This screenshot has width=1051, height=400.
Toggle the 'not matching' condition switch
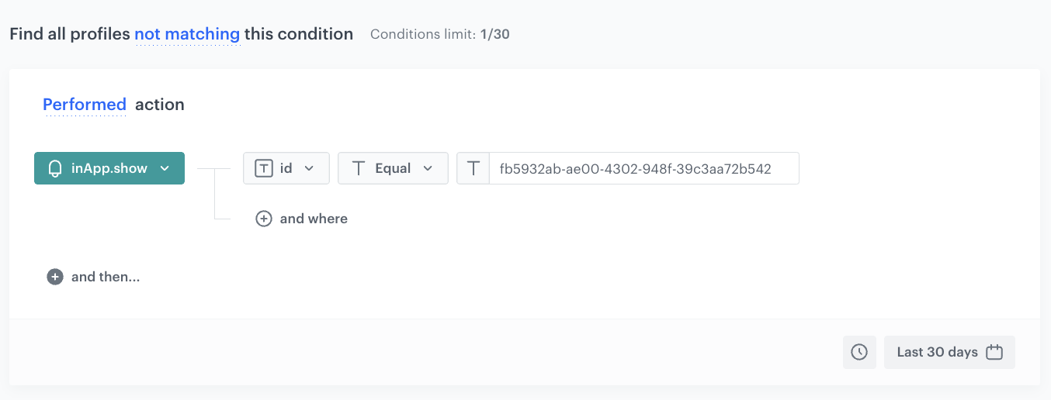[x=187, y=34]
